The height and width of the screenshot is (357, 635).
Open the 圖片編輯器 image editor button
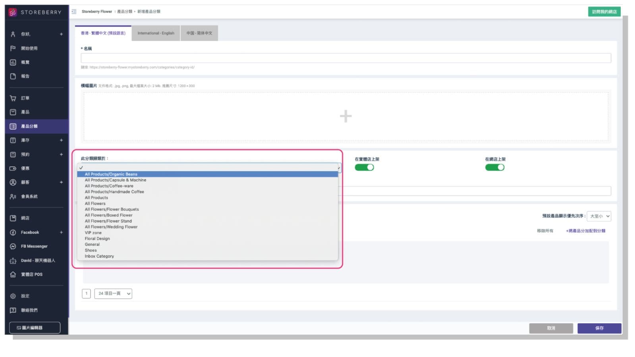coord(35,328)
